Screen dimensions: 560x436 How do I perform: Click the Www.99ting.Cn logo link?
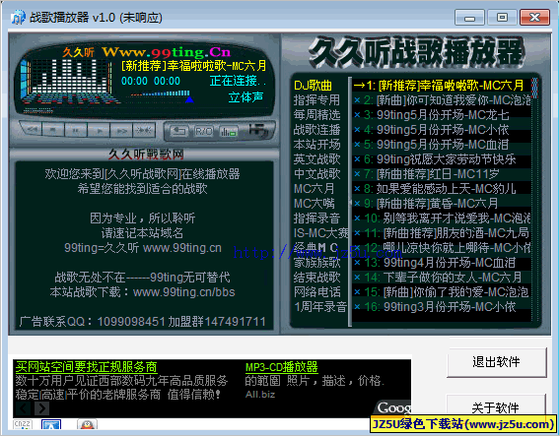point(166,52)
